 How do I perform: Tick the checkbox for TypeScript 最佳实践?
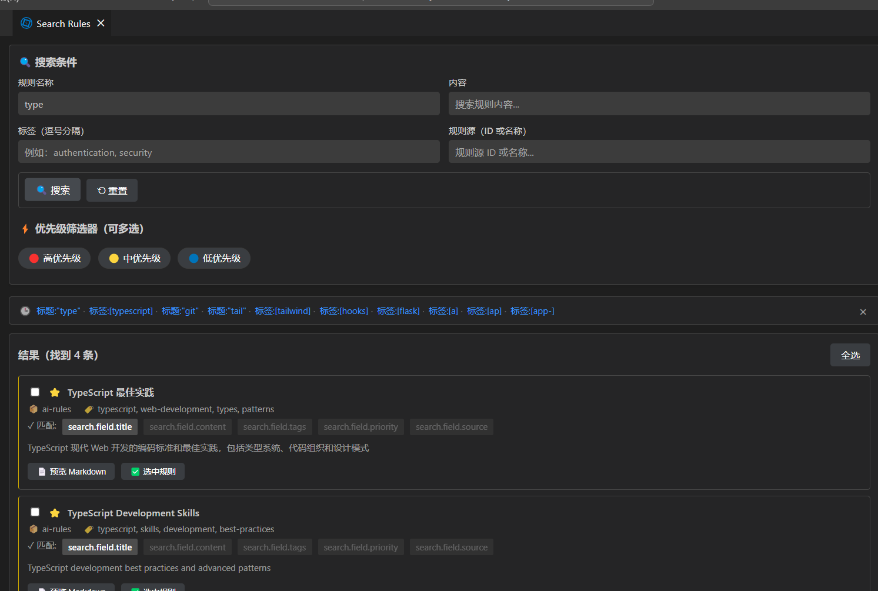coord(35,392)
